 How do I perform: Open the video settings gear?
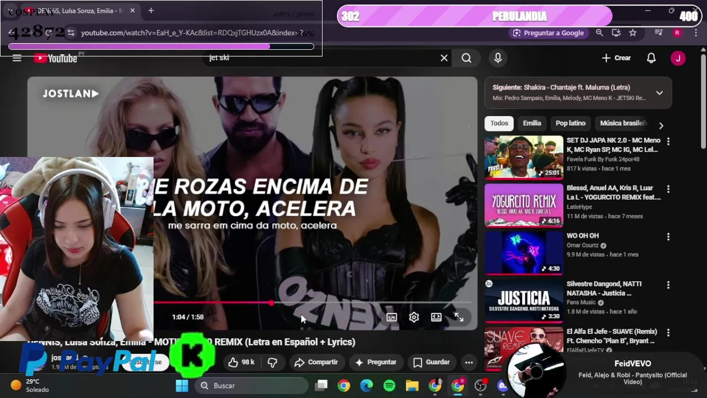[414, 317]
